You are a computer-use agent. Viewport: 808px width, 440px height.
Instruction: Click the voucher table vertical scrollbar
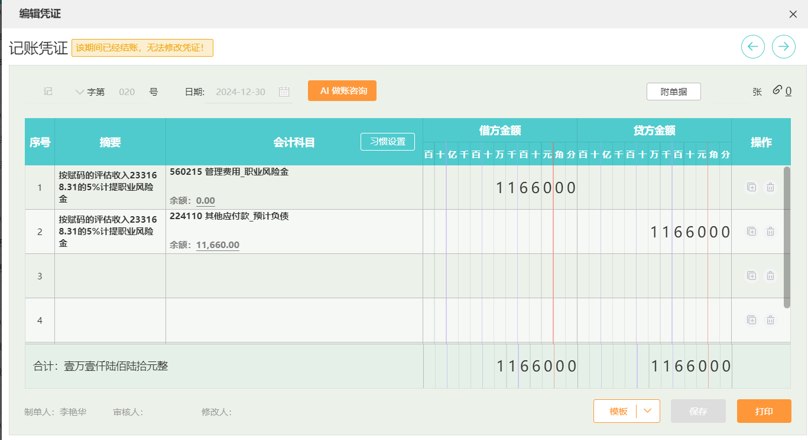[787, 236]
